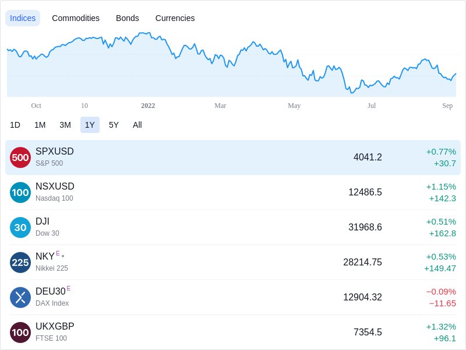
Task: Set chart range to 3M
Action: [x=65, y=125]
